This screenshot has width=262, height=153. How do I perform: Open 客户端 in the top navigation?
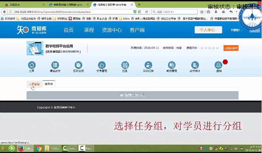[x=137, y=30]
